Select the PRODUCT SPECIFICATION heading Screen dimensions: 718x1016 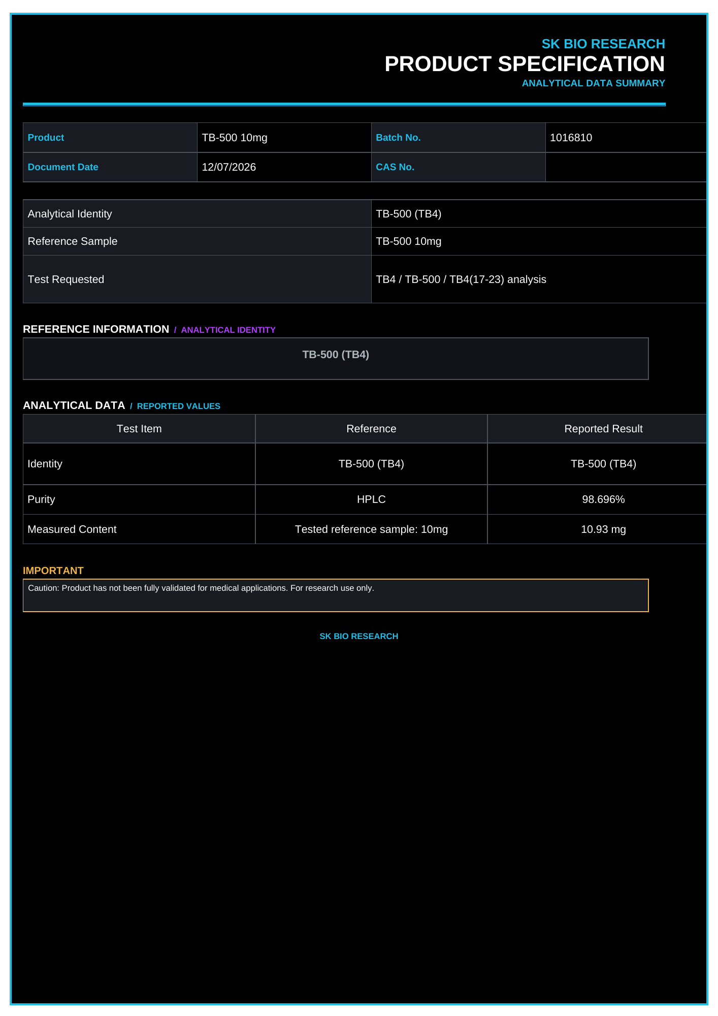[x=525, y=64]
